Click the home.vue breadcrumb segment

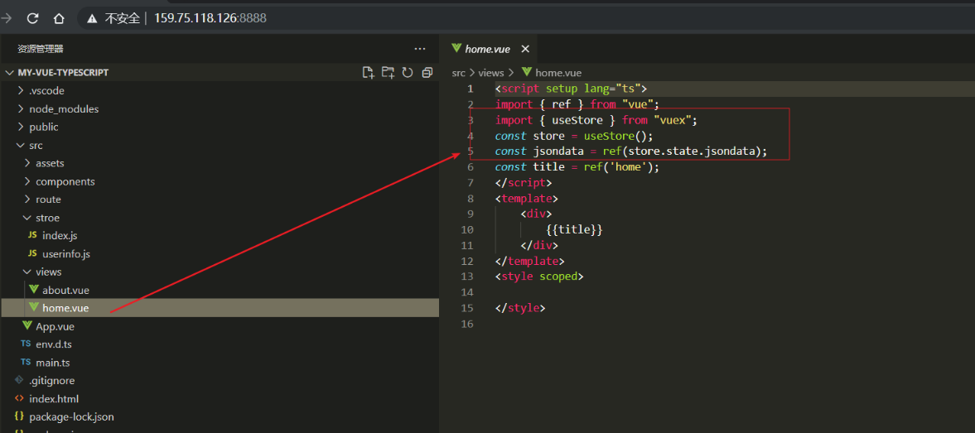tap(558, 73)
